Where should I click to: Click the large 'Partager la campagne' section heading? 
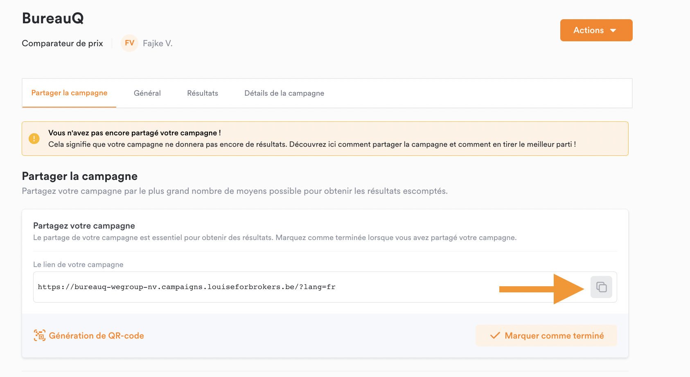pyautogui.click(x=79, y=176)
